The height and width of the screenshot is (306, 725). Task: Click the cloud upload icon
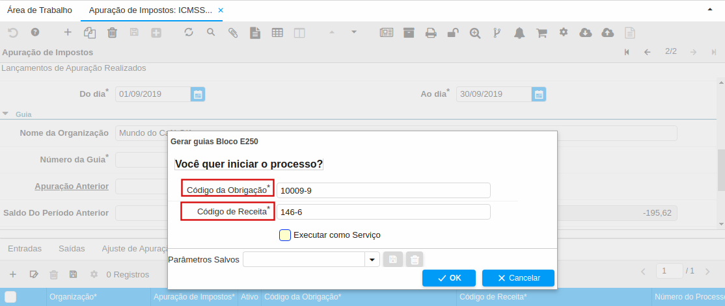[608, 32]
